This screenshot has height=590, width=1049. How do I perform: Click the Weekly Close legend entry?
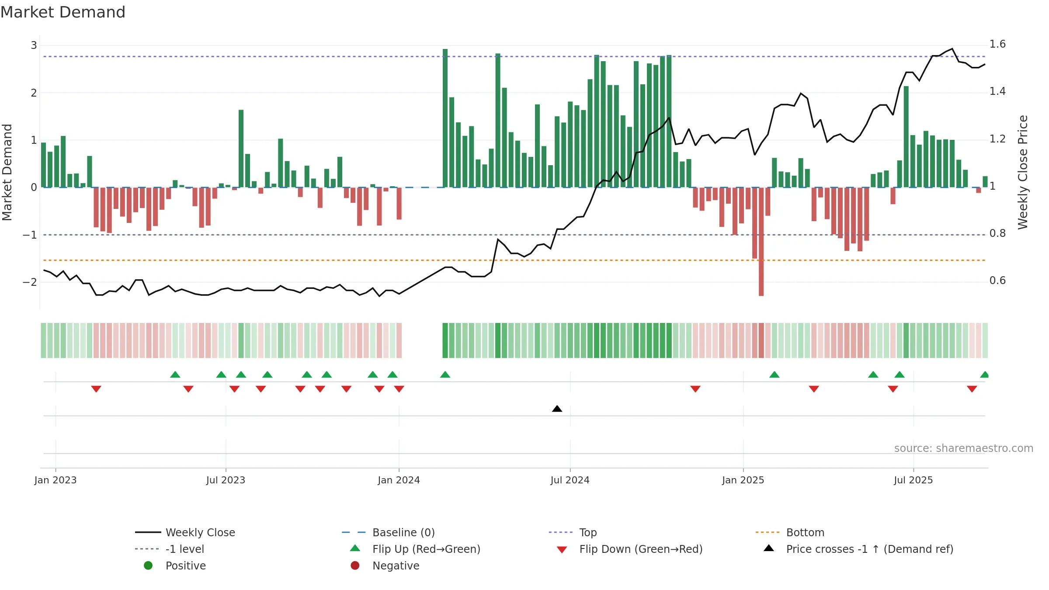185,532
